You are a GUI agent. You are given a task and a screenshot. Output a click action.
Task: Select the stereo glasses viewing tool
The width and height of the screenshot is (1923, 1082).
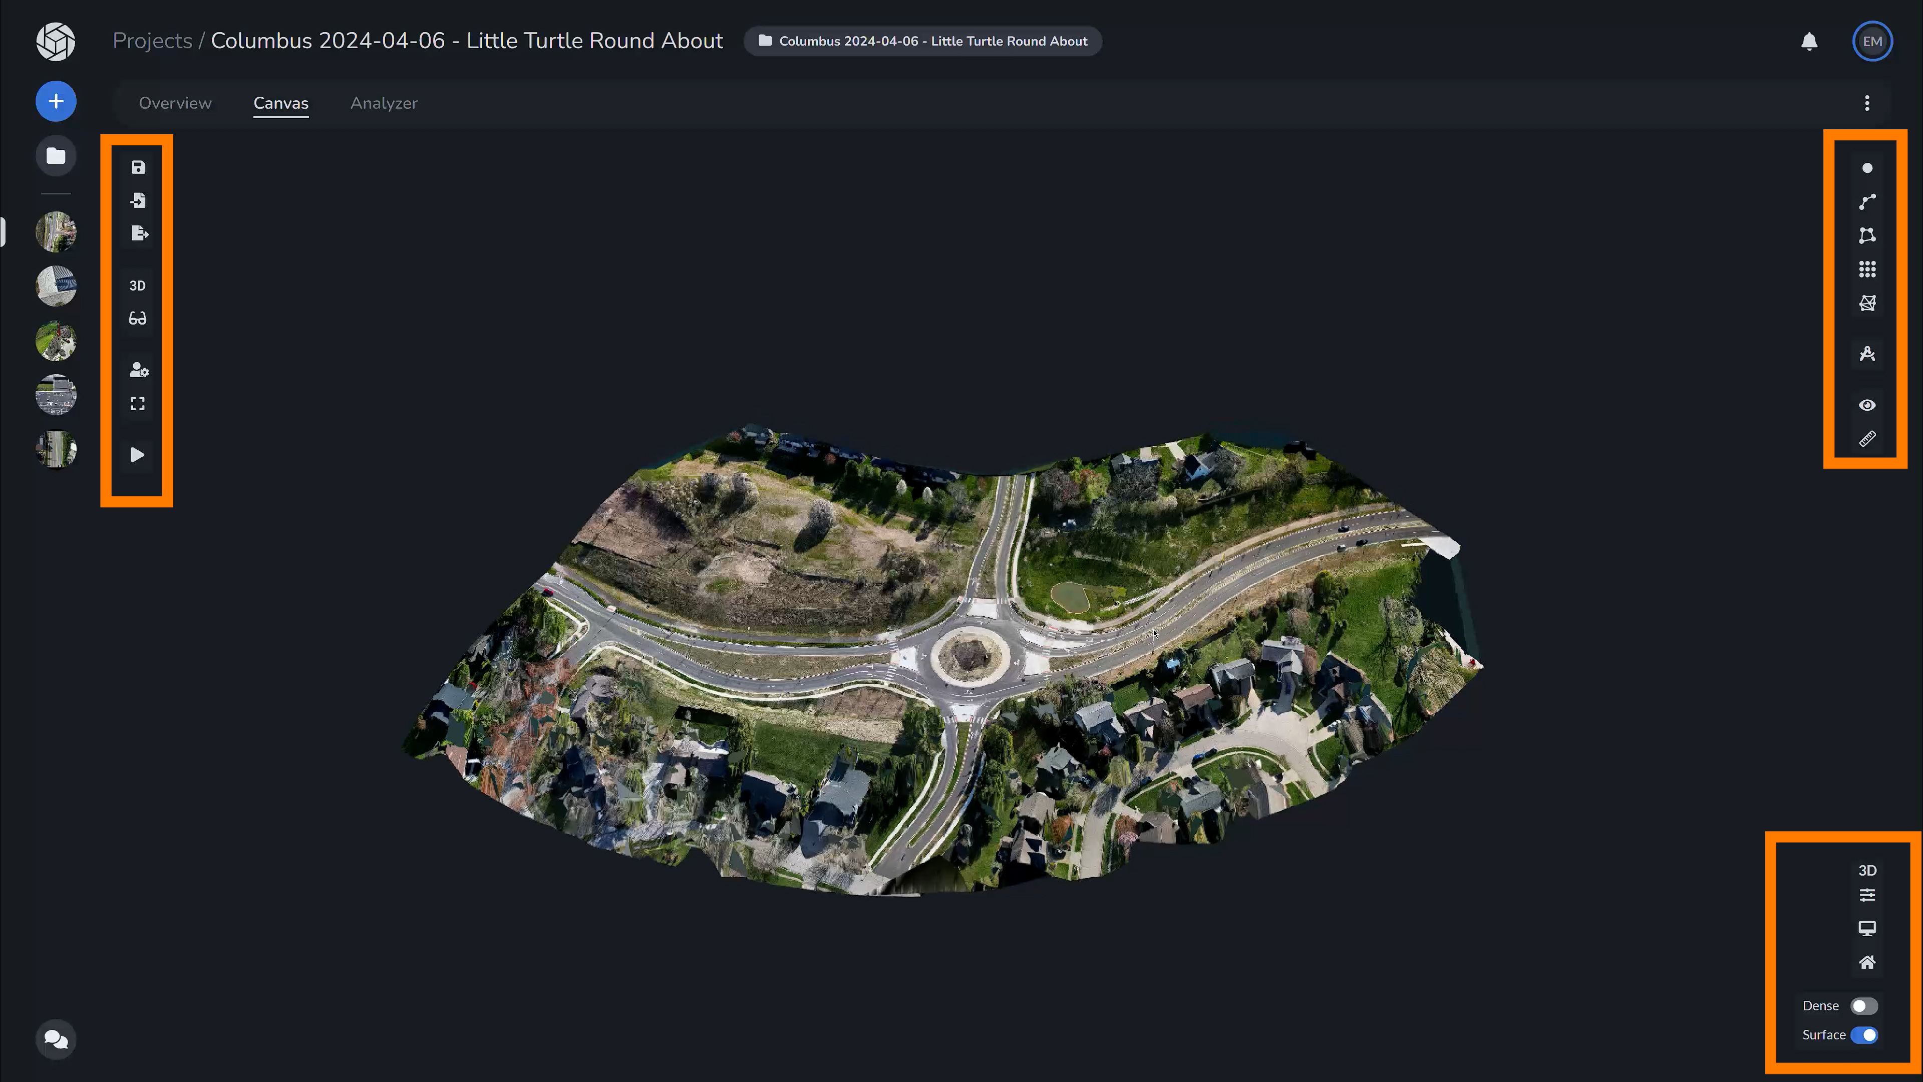click(x=137, y=318)
